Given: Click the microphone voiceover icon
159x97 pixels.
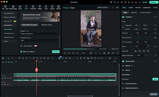Looking at the screenshot, I should pos(81,58).
